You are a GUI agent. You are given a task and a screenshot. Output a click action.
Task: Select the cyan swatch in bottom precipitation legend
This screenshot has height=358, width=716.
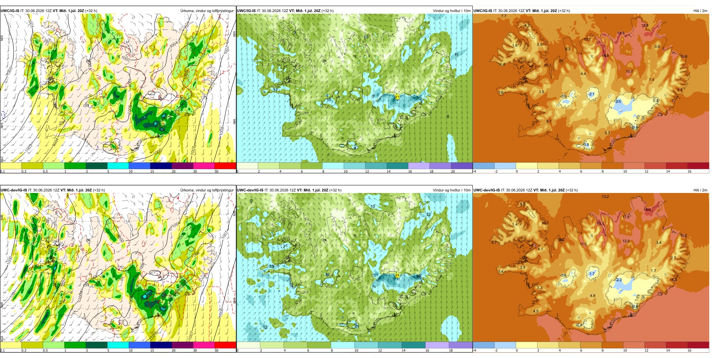[x=118, y=345]
